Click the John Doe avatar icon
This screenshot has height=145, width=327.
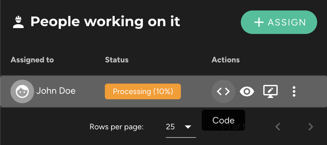(x=22, y=91)
